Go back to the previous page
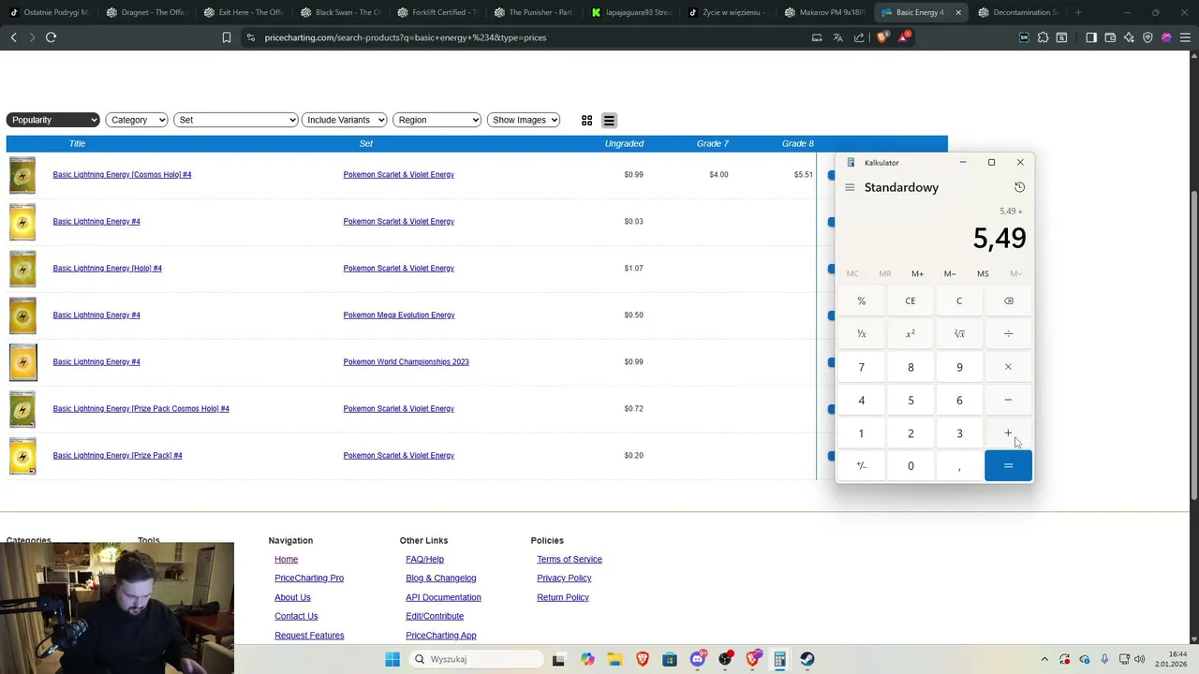 13,37
